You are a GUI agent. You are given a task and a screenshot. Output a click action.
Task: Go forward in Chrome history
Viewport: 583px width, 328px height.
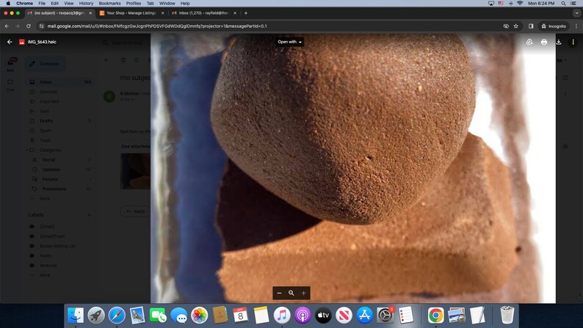point(18,26)
